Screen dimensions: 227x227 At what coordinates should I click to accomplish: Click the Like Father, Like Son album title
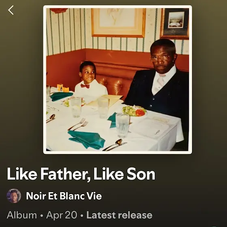[81, 174]
